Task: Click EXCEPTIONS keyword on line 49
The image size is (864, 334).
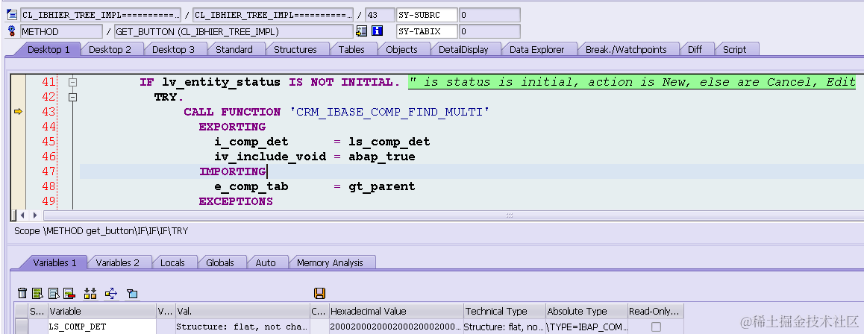Action: click(x=236, y=201)
